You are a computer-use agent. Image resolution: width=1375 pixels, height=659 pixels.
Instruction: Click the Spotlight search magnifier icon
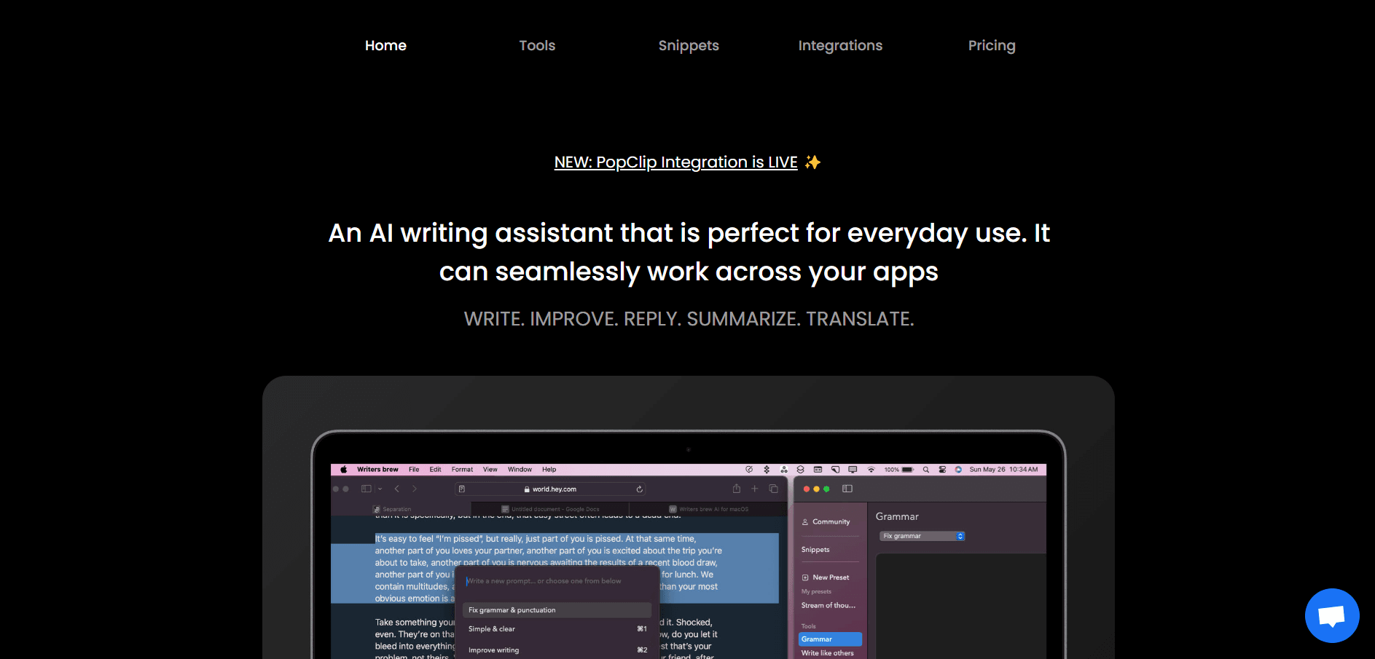[x=926, y=470]
